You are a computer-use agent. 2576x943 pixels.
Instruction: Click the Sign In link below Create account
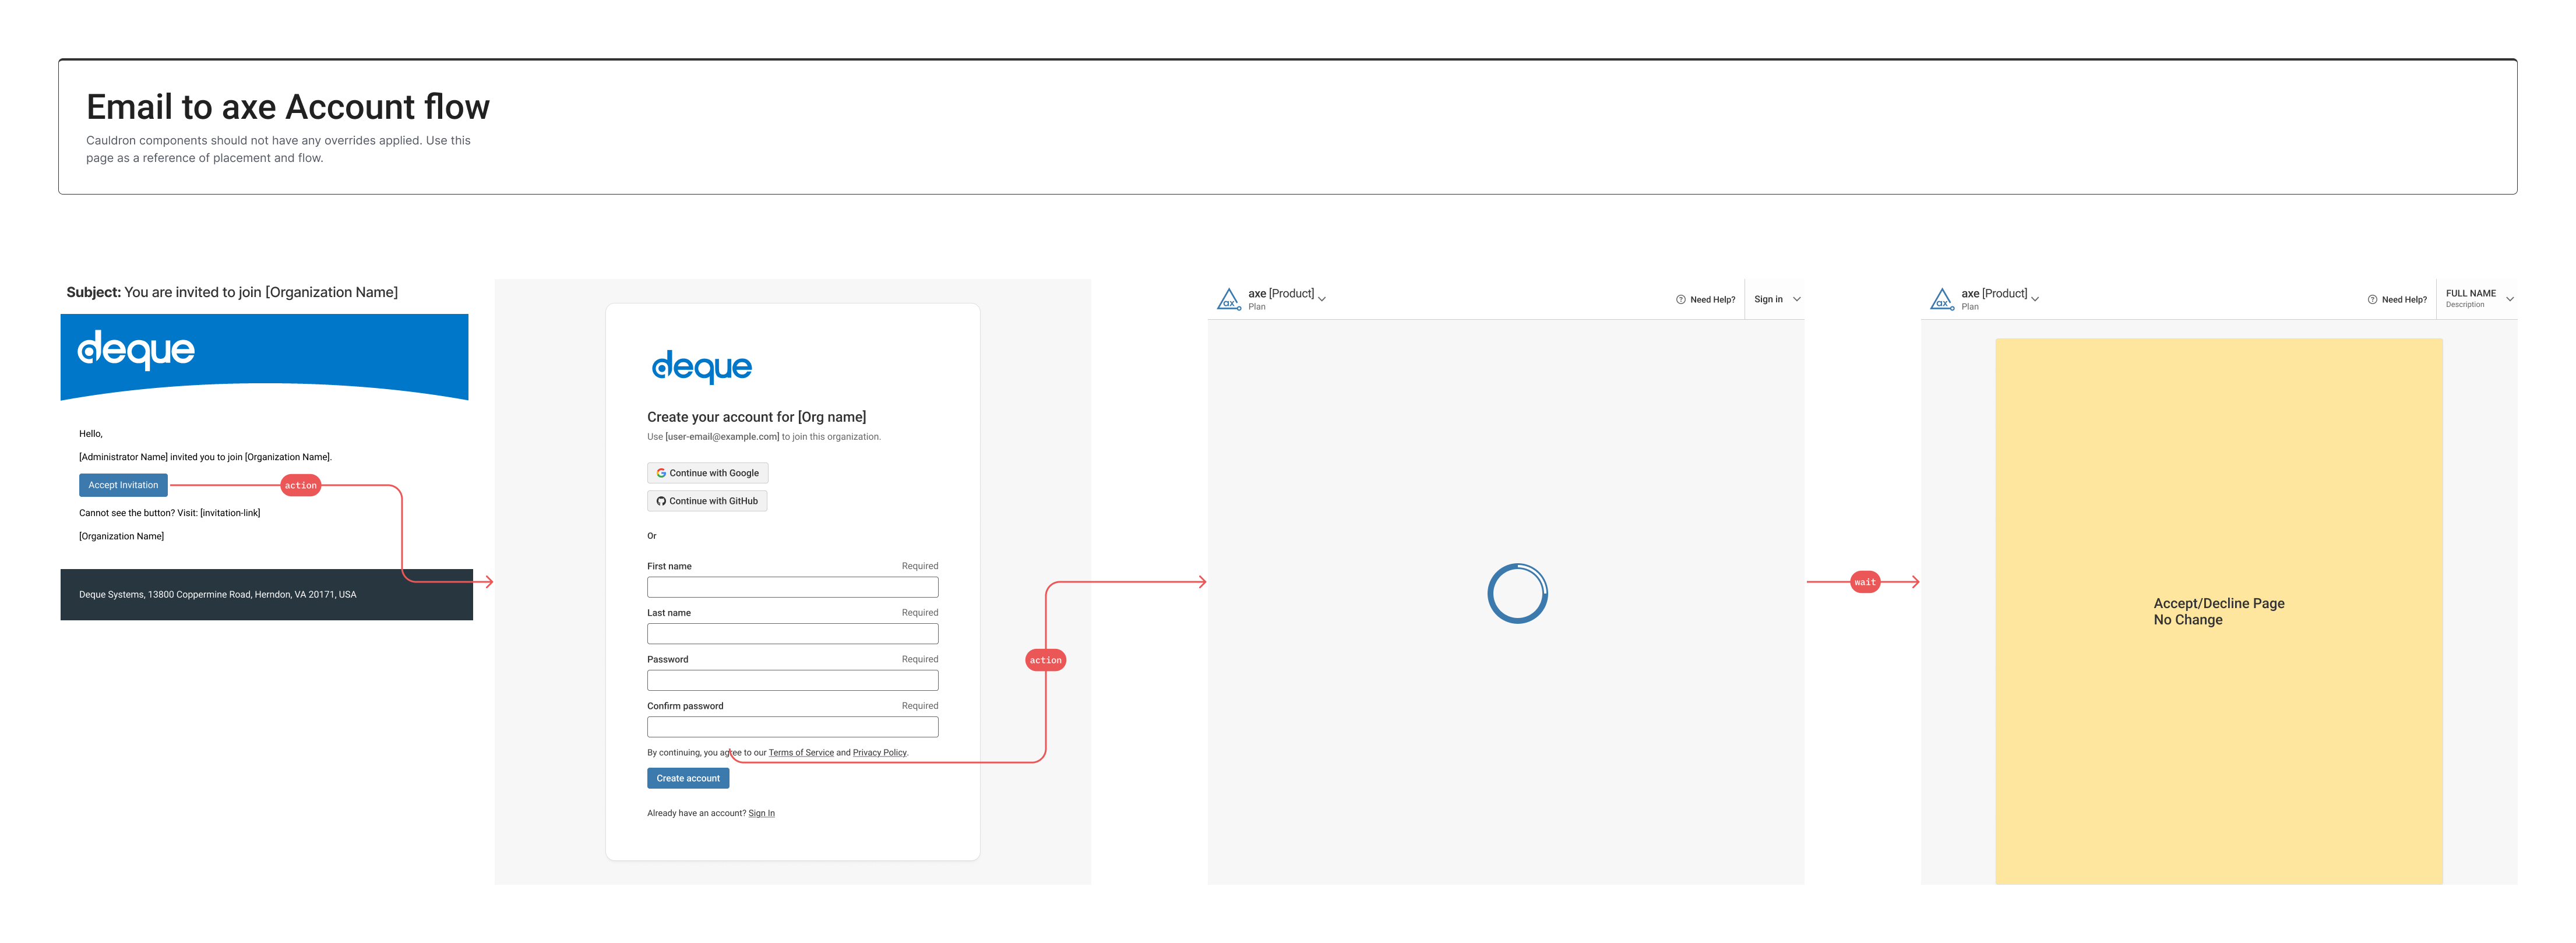point(761,812)
